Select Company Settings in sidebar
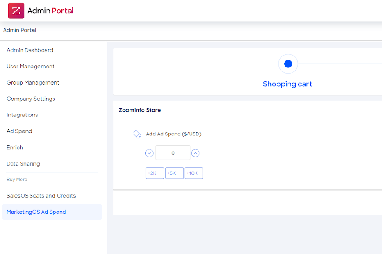 pos(31,99)
